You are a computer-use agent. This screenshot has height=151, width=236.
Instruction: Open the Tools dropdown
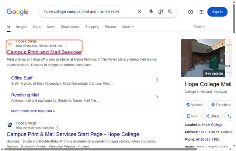pos(199,27)
